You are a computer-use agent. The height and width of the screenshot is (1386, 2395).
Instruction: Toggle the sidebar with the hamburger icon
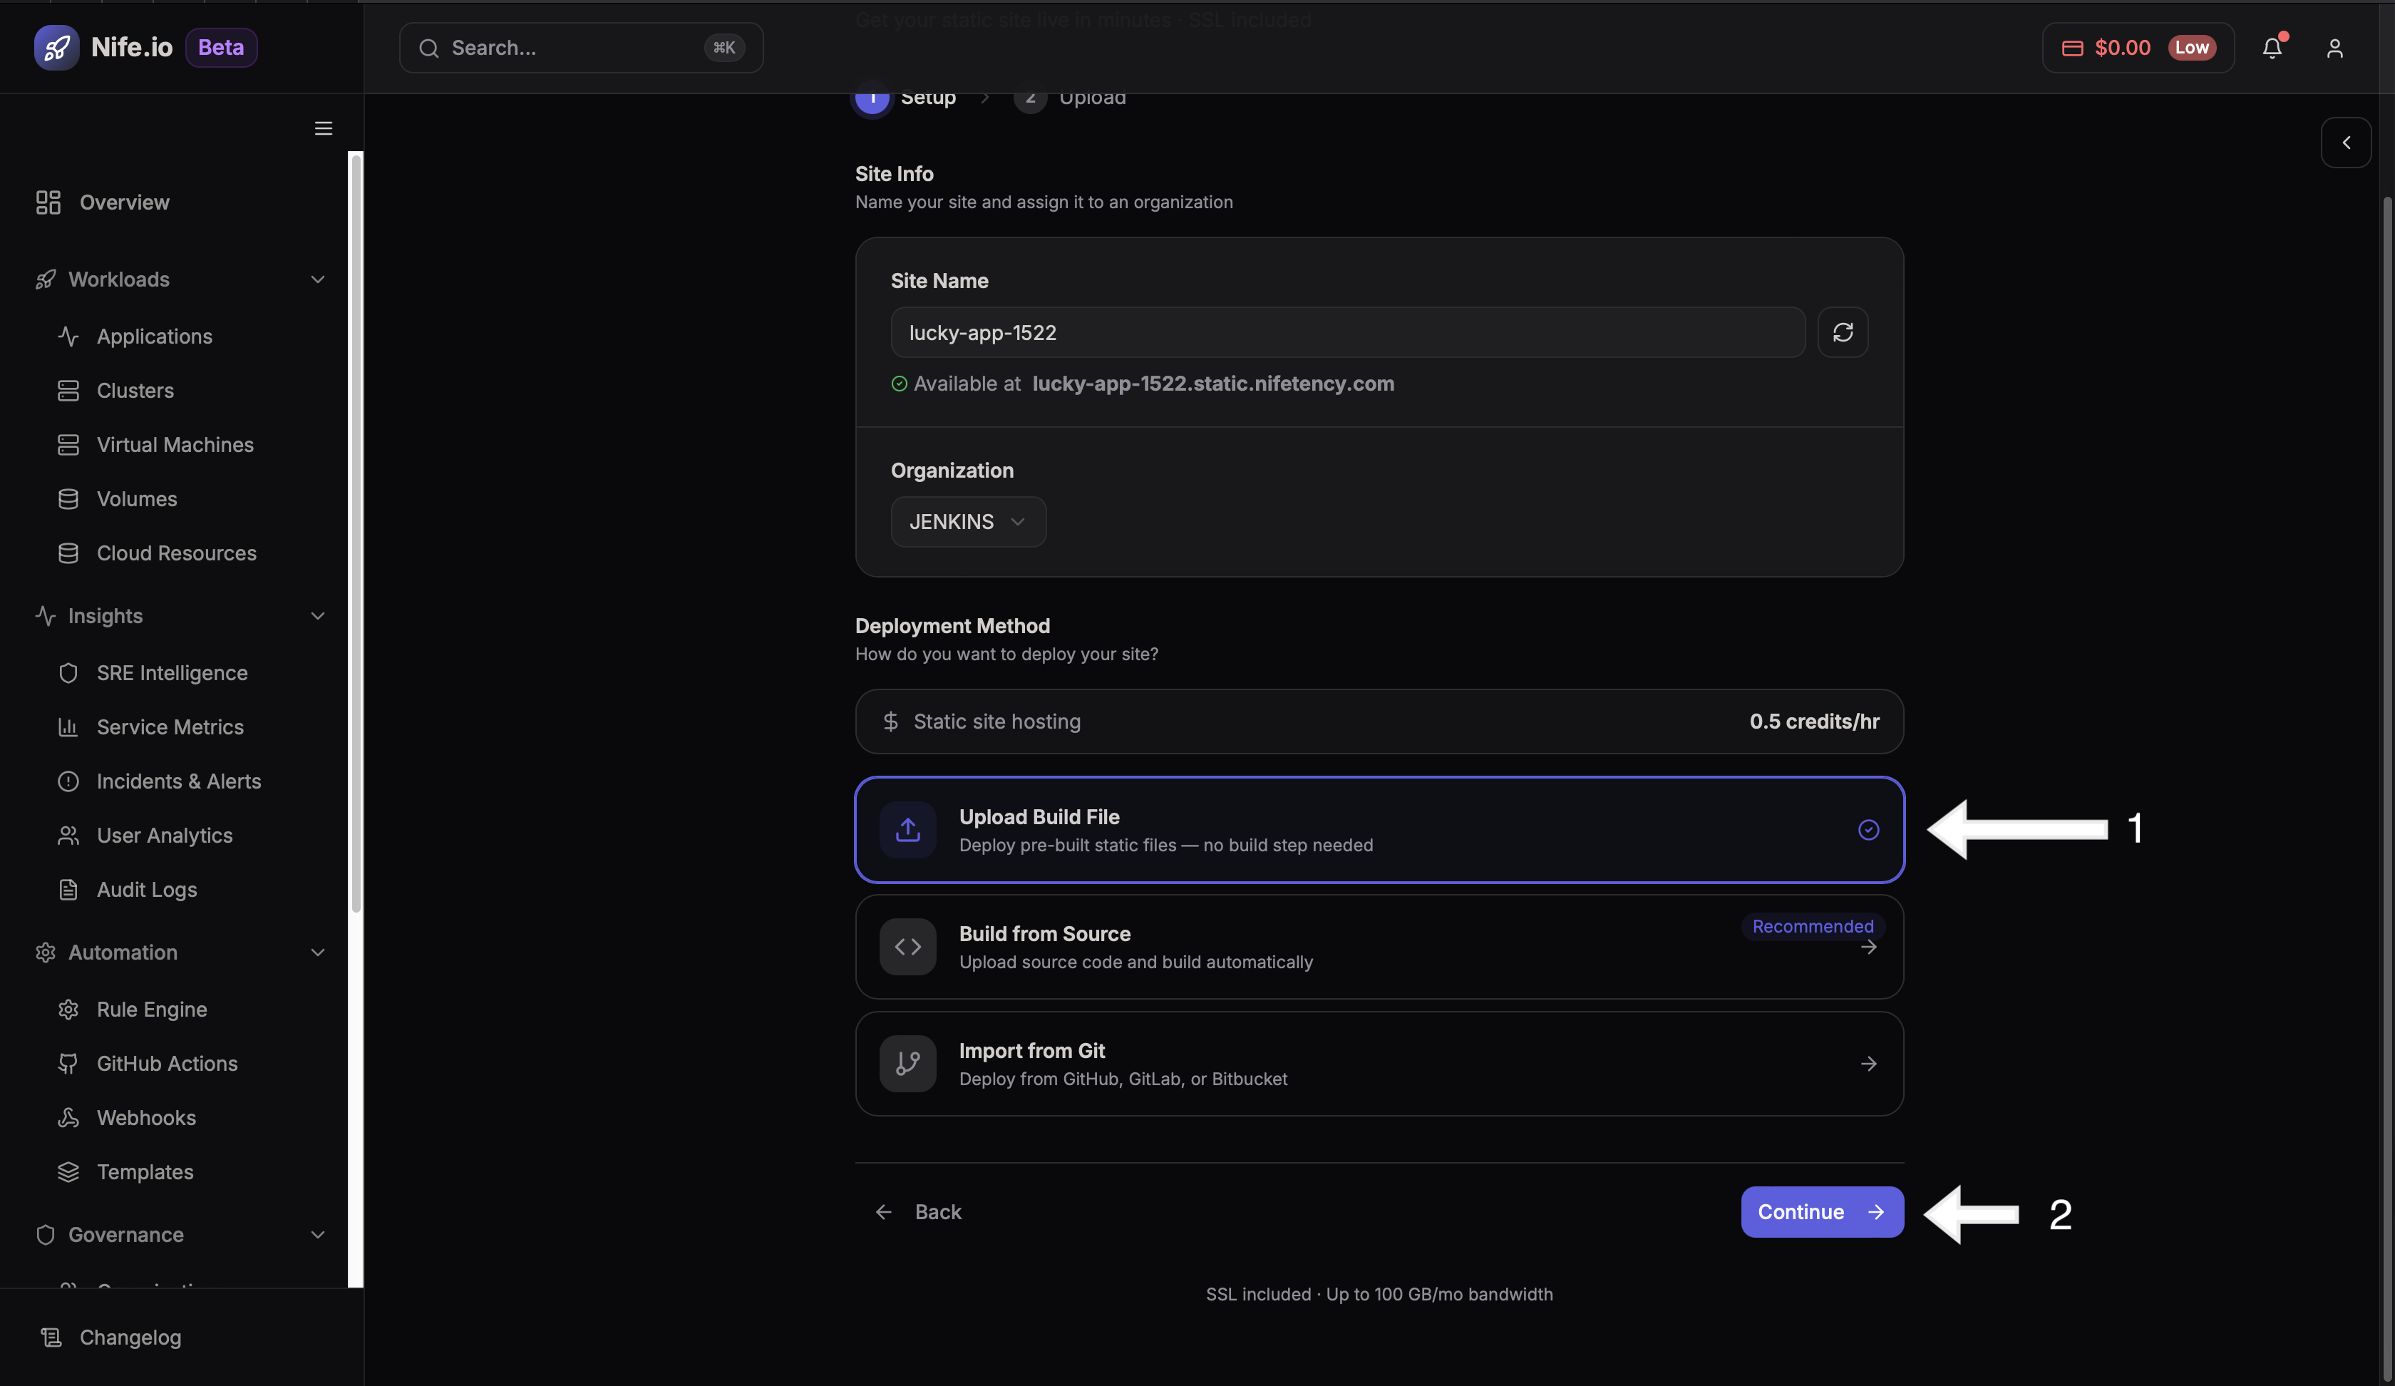(x=323, y=128)
